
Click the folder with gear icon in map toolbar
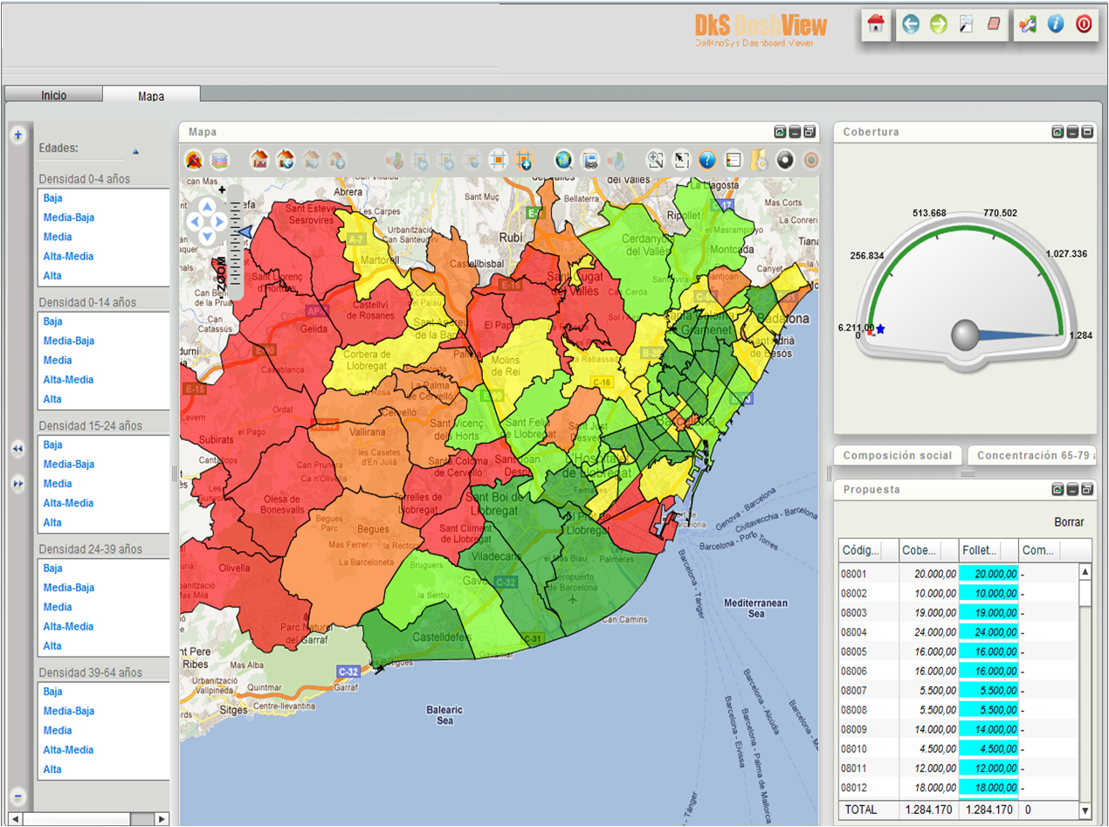(x=759, y=160)
